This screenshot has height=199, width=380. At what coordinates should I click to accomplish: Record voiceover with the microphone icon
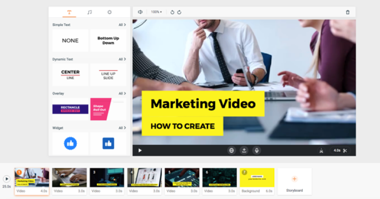point(256,151)
